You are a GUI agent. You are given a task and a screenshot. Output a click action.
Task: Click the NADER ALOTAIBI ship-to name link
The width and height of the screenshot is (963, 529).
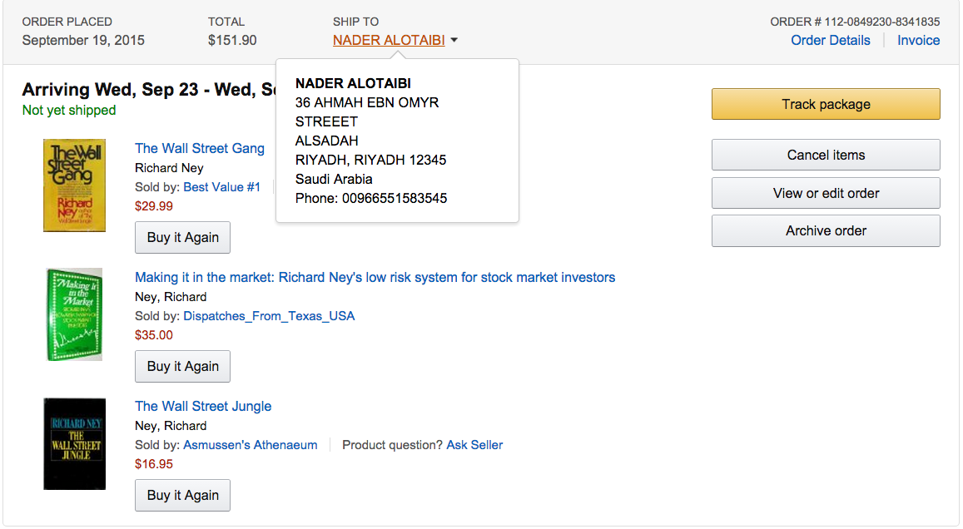389,40
